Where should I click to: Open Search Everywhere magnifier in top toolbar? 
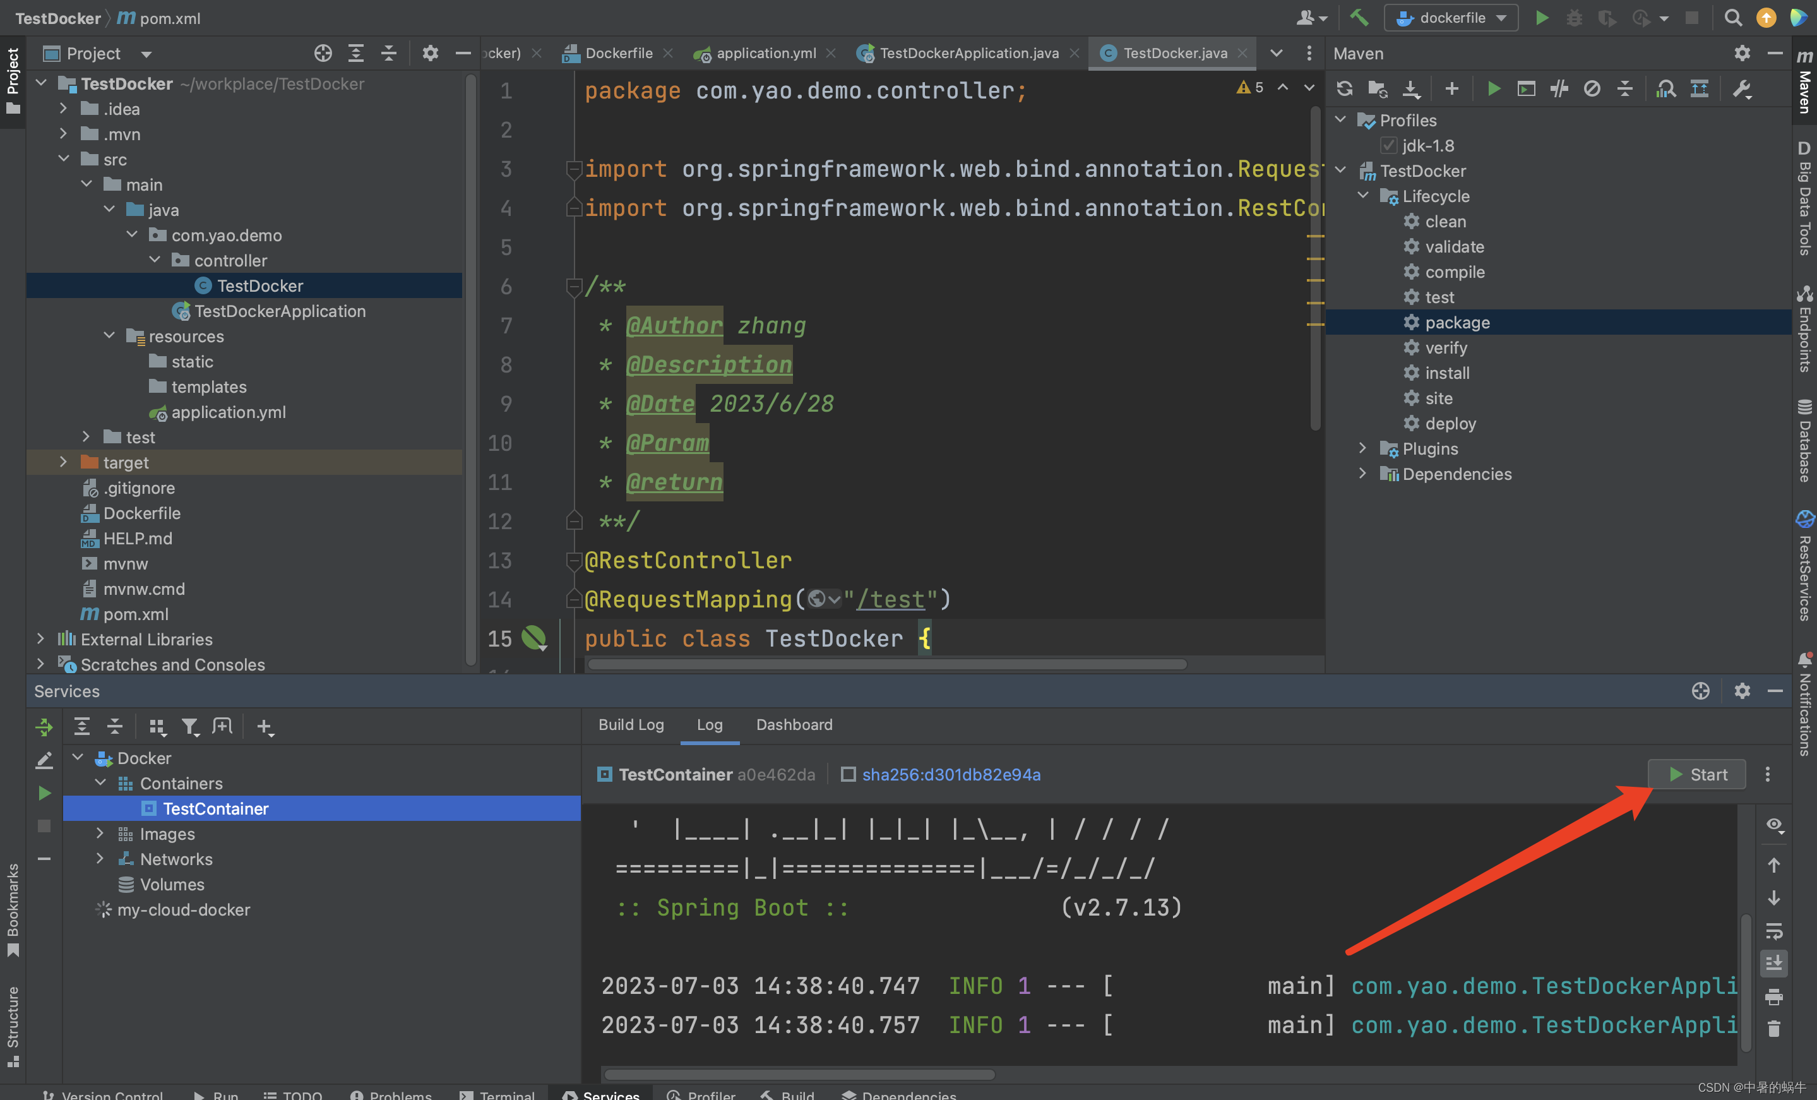pyautogui.click(x=1733, y=17)
